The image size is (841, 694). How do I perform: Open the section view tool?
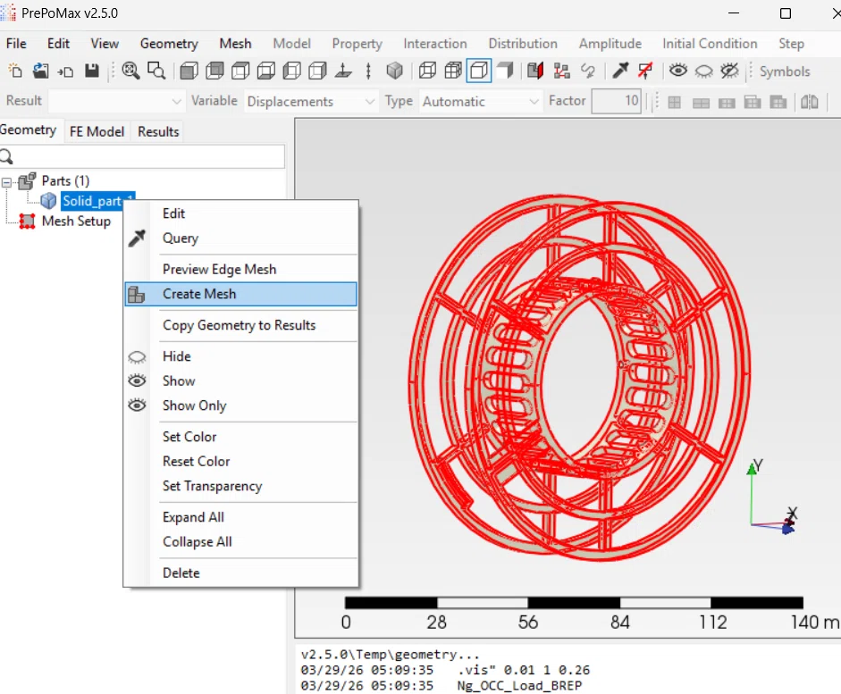tap(535, 71)
